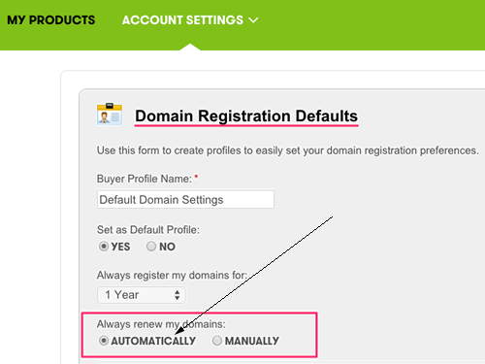Choose MANUALLY renew my domains
The image size is (485, 364).
217,341
